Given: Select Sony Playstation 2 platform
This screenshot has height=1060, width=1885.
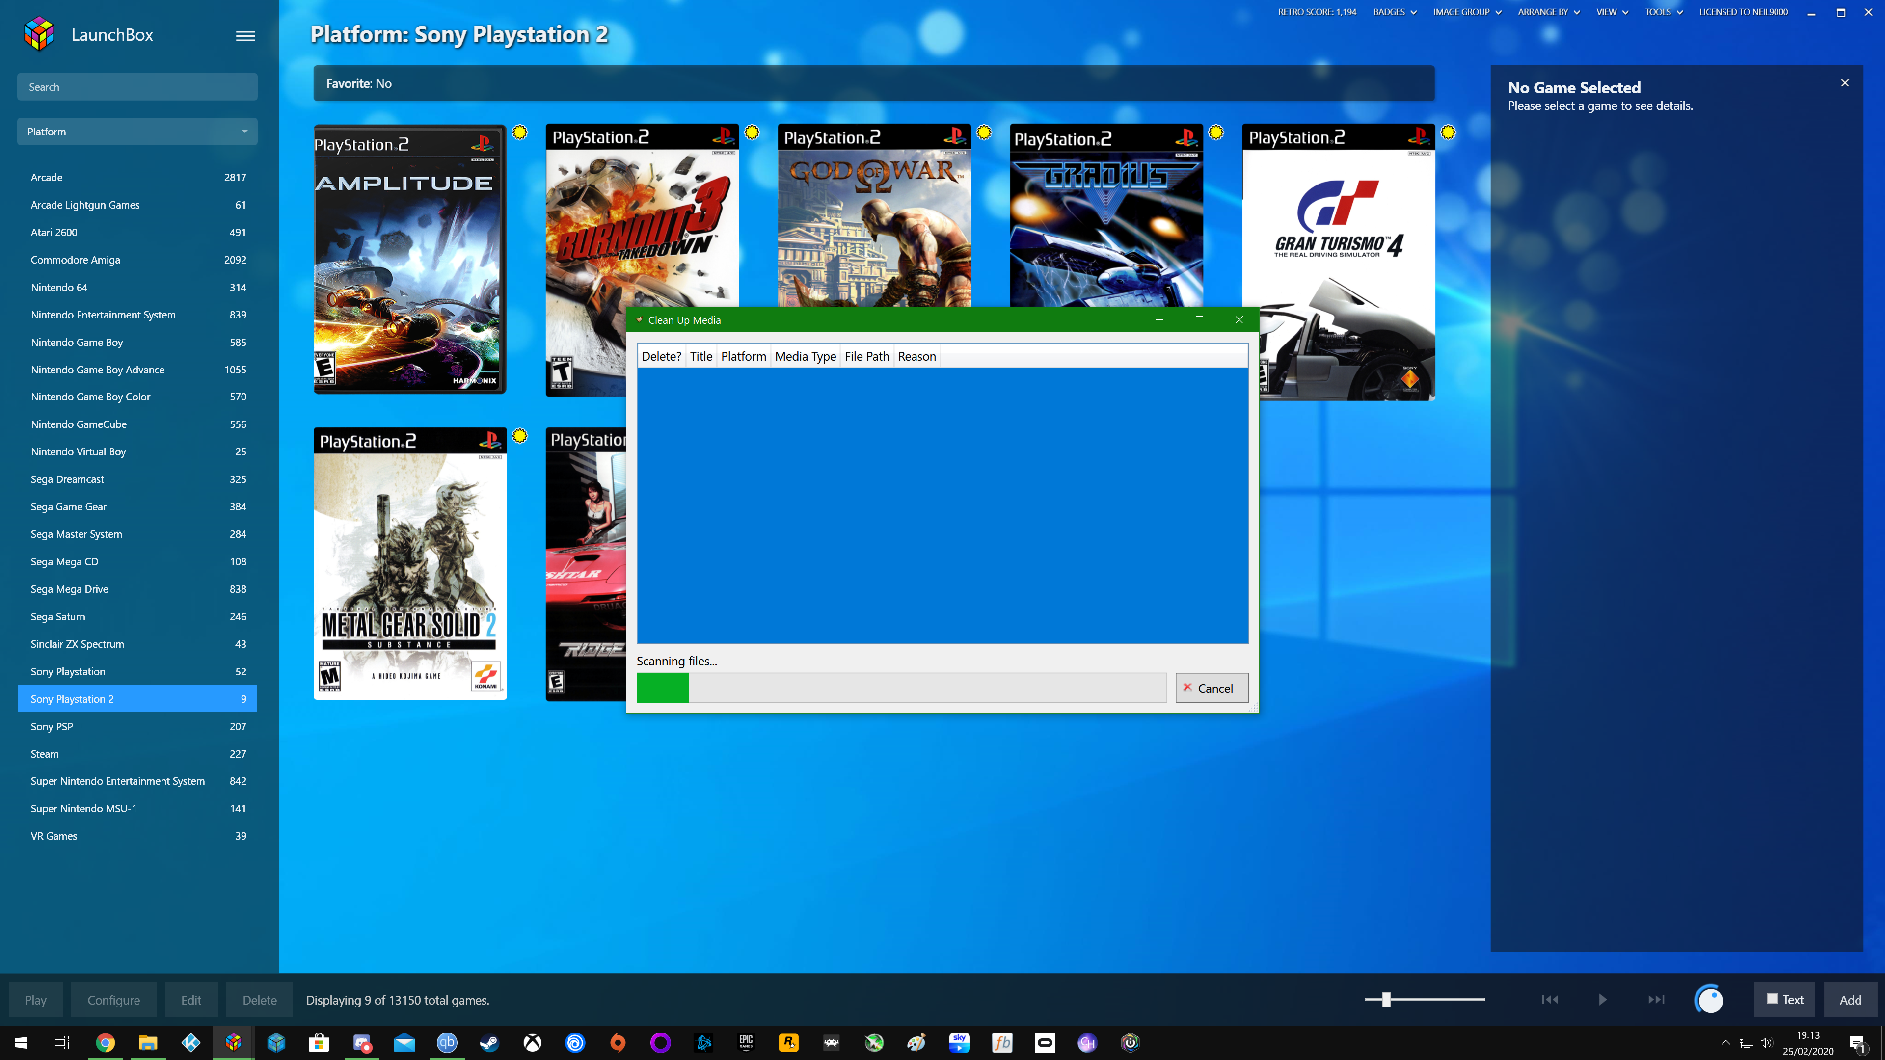Looking at the screenshot, I should click(x=137, y=699).
